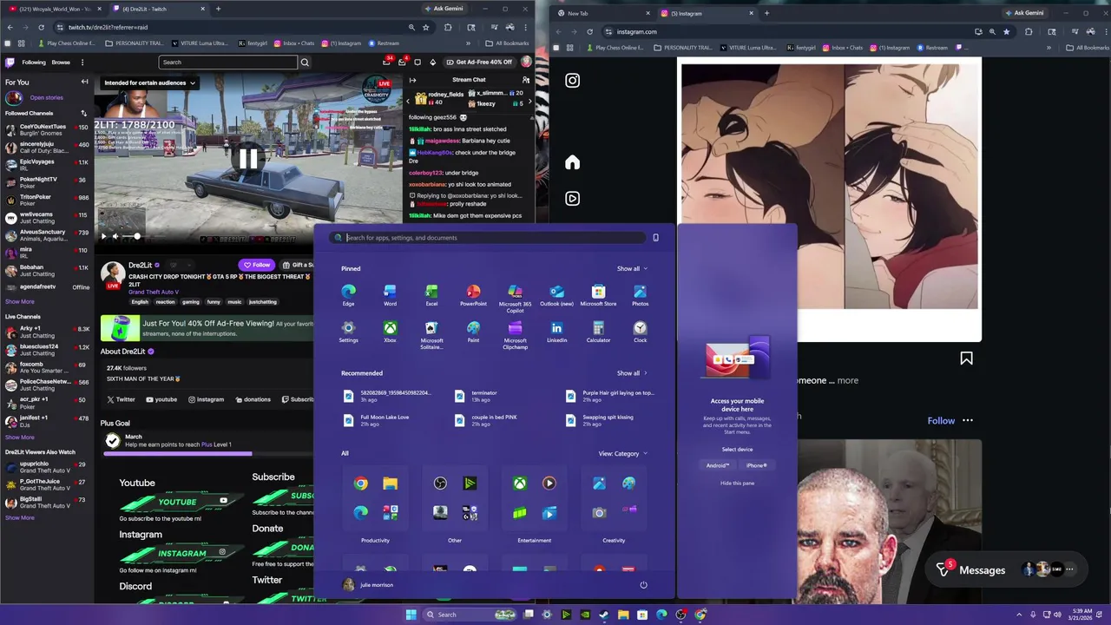
Task: Launch Paint from pinned apps
Action: (x=473, y=332)
